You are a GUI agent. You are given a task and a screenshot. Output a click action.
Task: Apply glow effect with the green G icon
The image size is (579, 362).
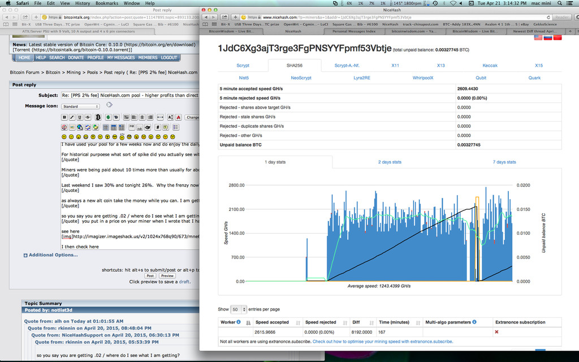pyautogui.click(x=108, y=117)
